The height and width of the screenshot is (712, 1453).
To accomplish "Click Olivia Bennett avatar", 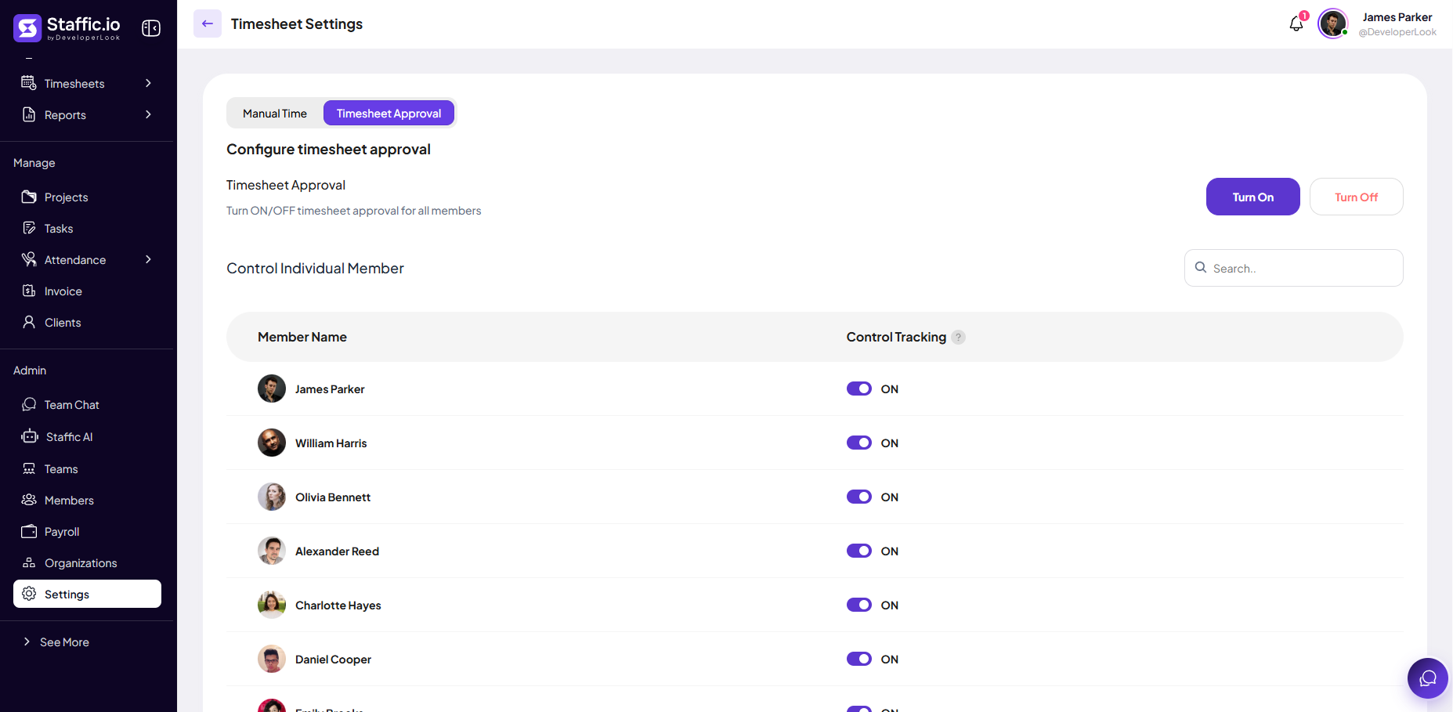I will pyautogui.click(x=272, y=497).
